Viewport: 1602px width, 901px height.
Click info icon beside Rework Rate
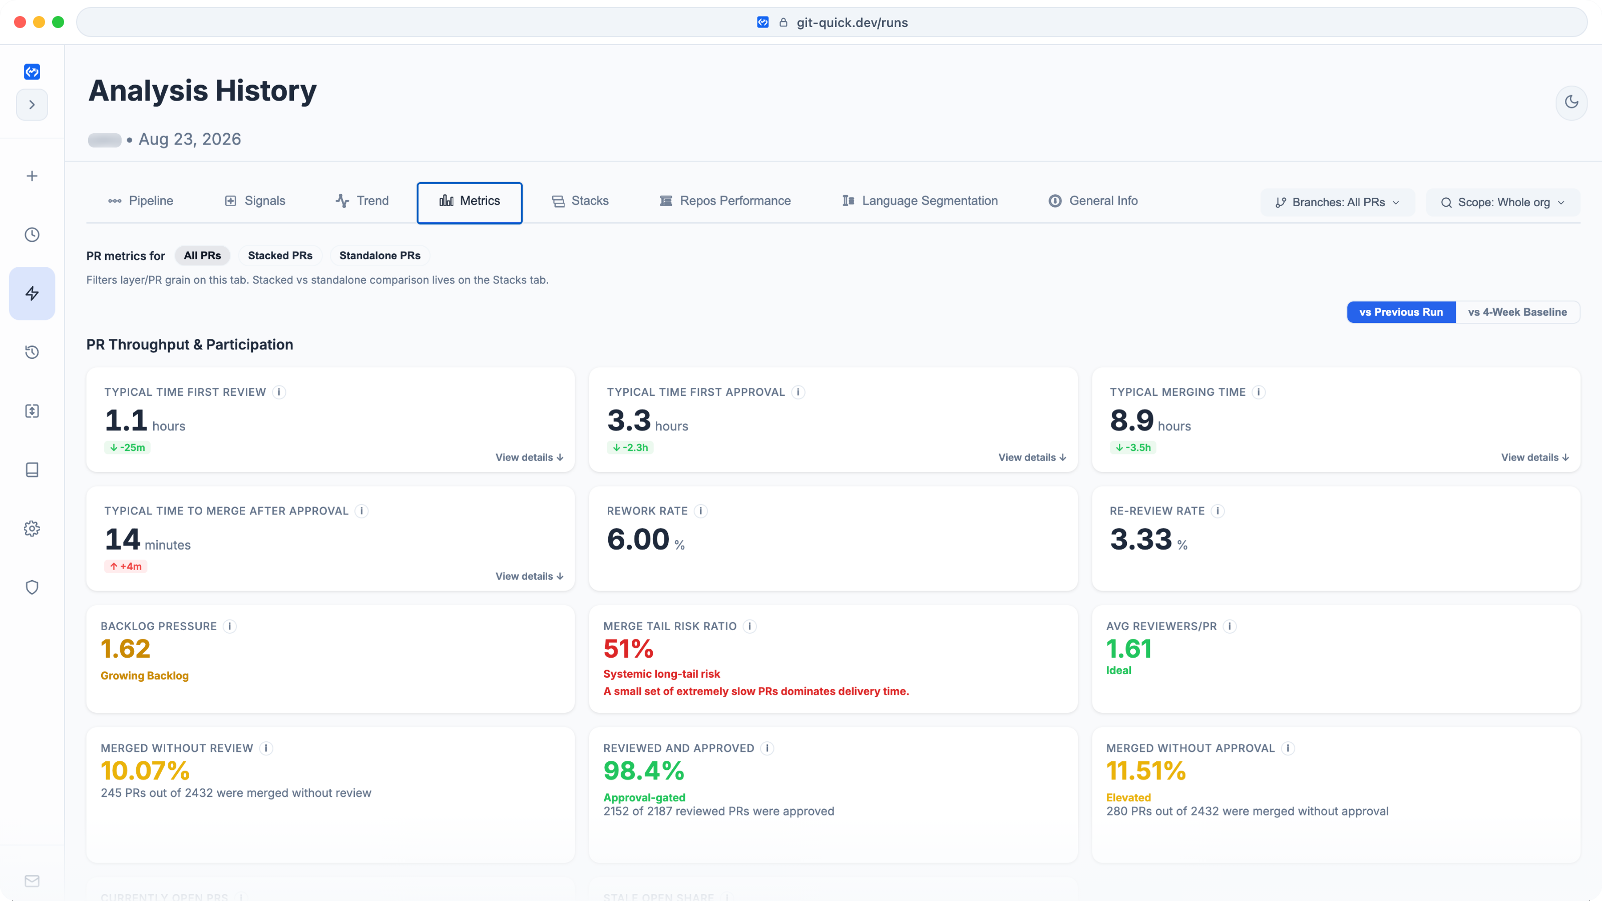click(x=701, y=511)
